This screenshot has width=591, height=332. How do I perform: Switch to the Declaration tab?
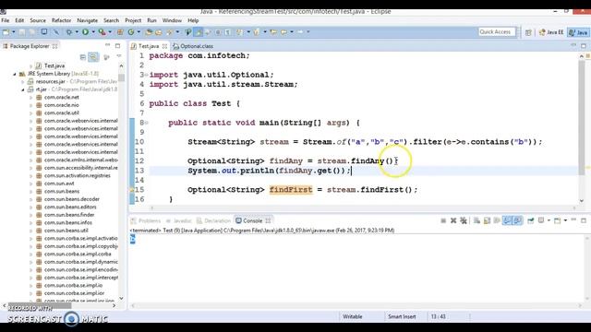click(x=213, y=220)
